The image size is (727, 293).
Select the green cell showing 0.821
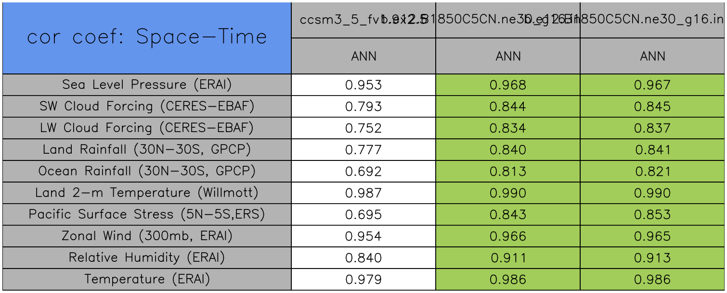pos(652,171)
